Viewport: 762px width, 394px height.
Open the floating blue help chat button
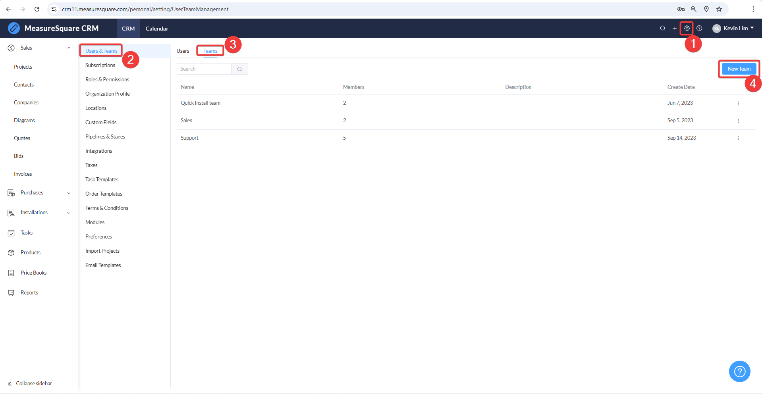(x=740, y=371)
